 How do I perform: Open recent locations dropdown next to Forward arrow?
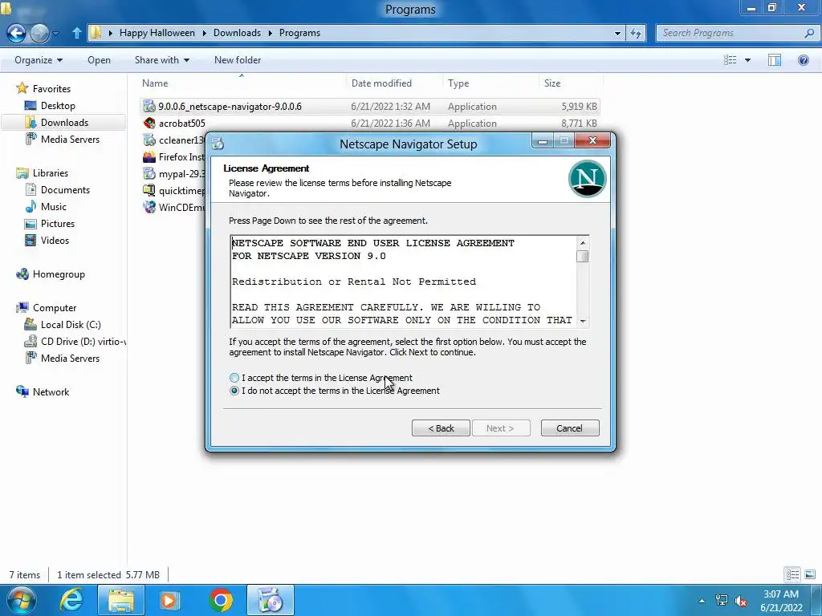pos(56,34)
